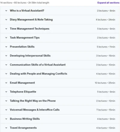Screen dimensions: 120x132
Task: Open Travel Arrangements chevron arrow
Action: coord(6,128)
